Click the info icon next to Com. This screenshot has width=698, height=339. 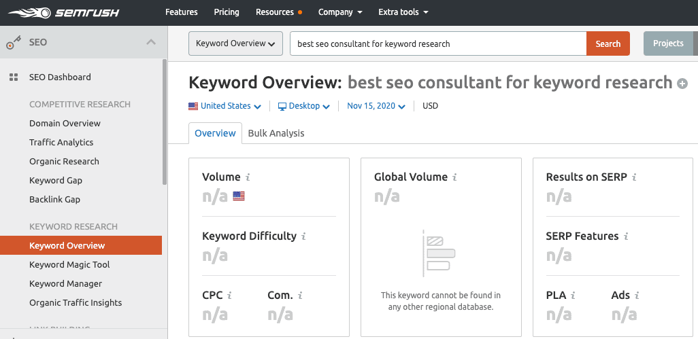point(300,296)
